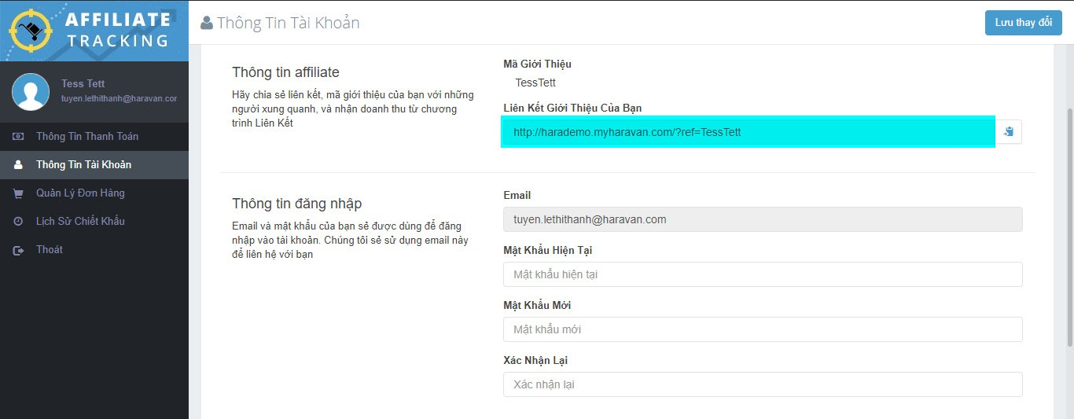Copy referral link with the clipboard icon
This screenshot has width=1074, height=419.
pyautogui.click(x=1009, y=132)
